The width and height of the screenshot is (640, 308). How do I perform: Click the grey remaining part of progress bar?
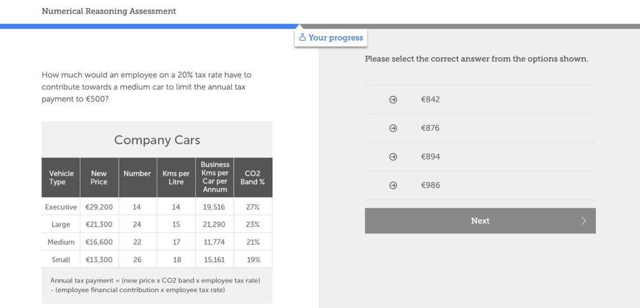point(502,26)
